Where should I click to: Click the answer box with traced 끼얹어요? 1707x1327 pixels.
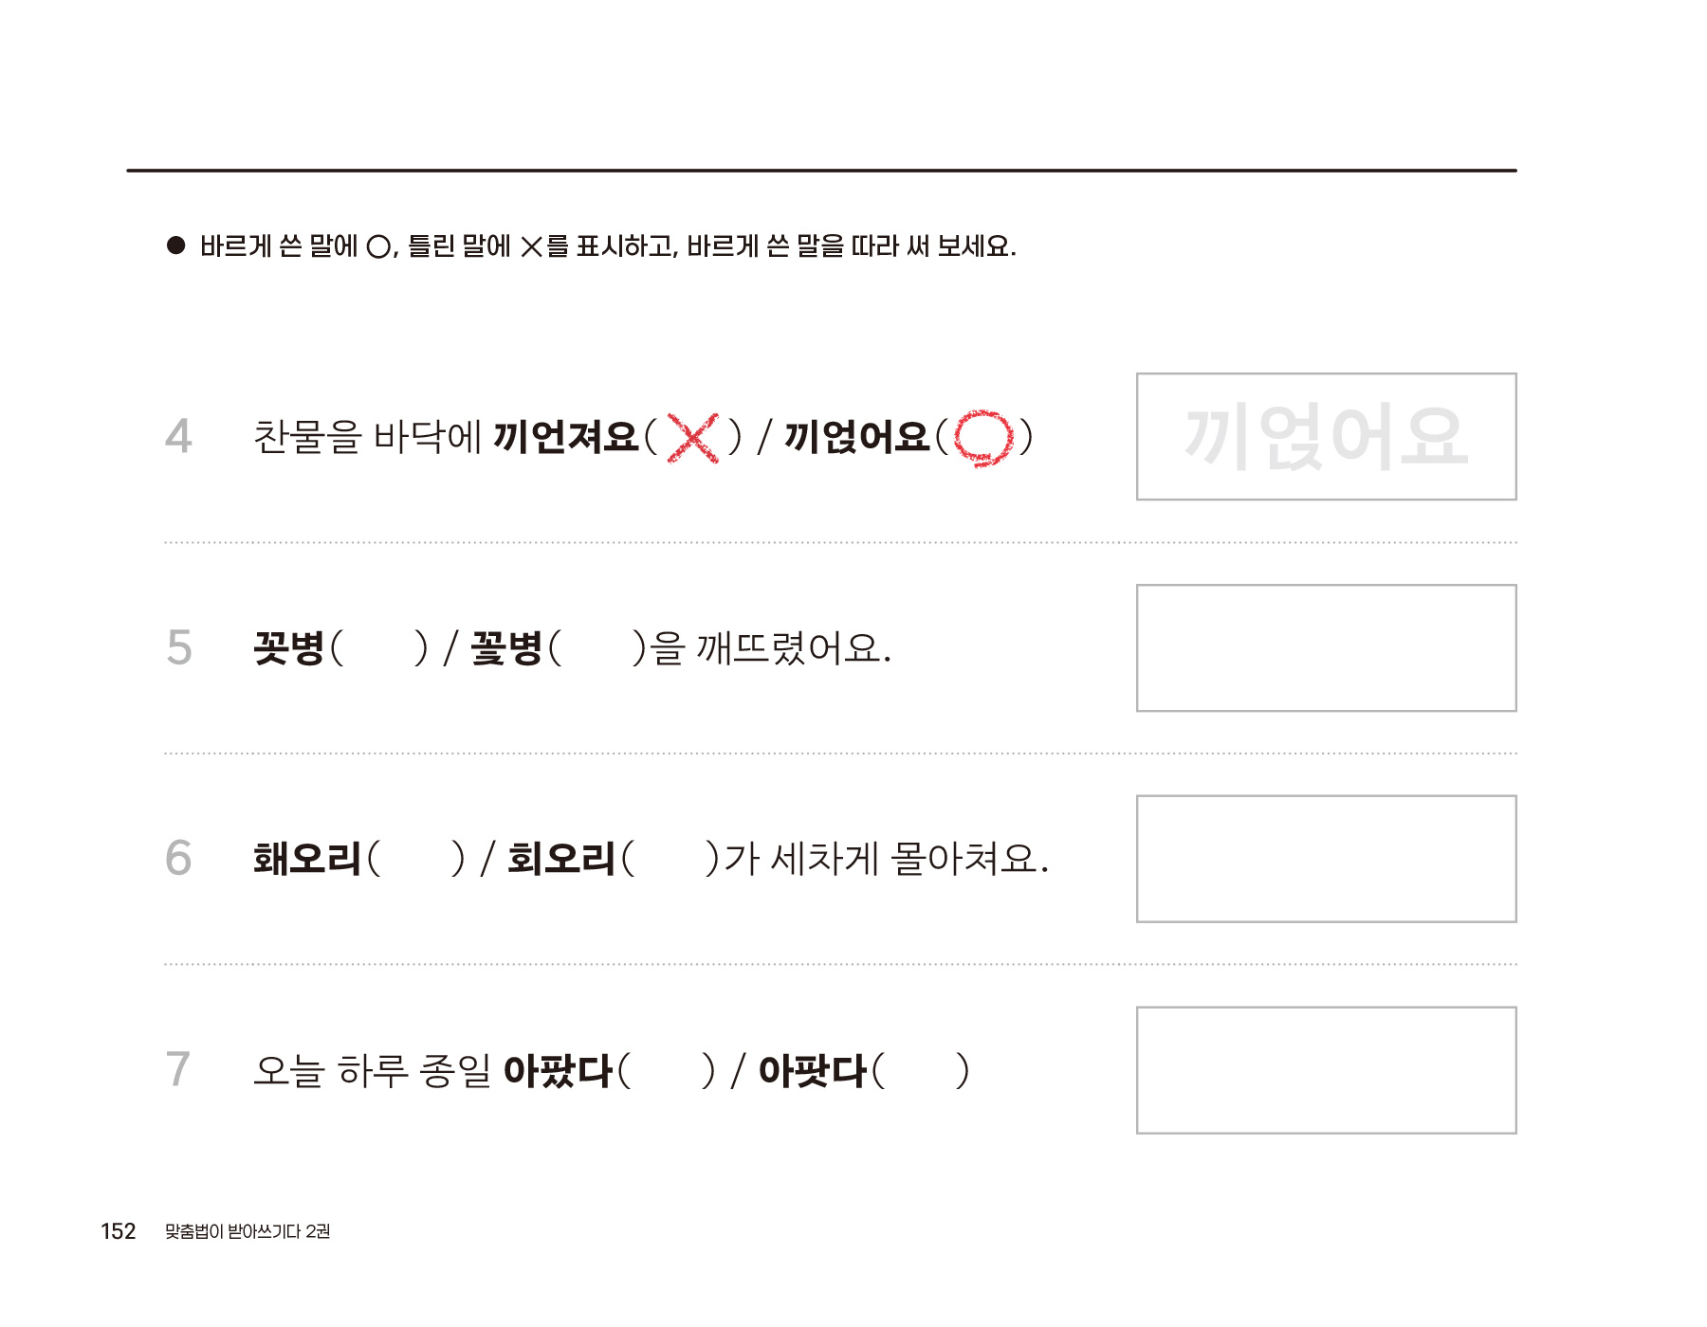coord(1326,437)
